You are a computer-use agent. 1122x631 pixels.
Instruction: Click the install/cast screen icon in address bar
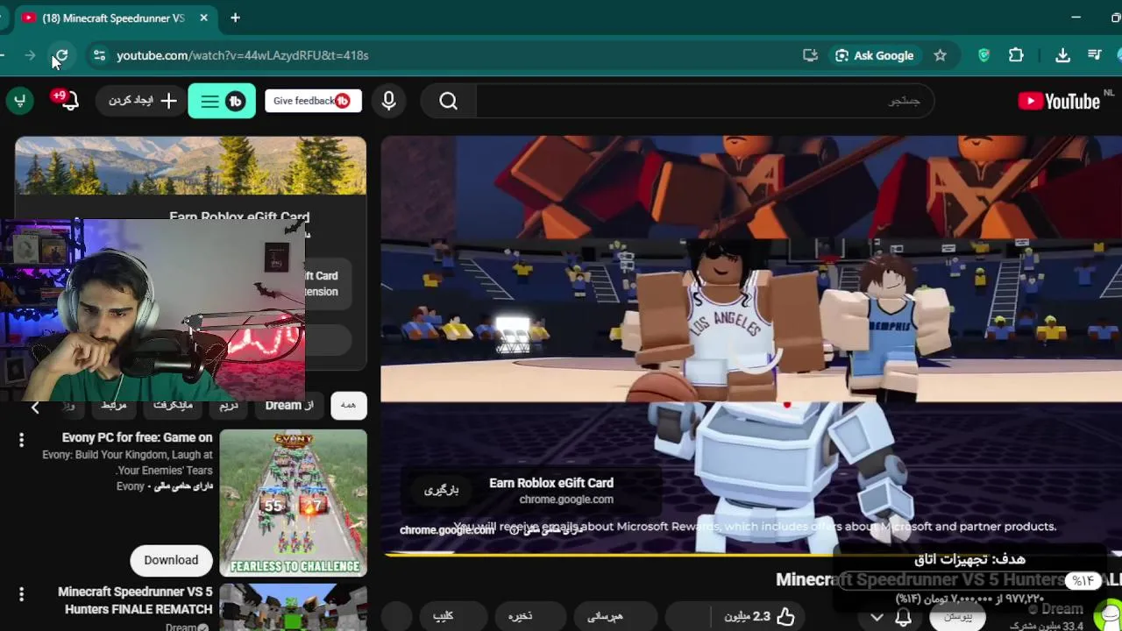pos(810,55)
